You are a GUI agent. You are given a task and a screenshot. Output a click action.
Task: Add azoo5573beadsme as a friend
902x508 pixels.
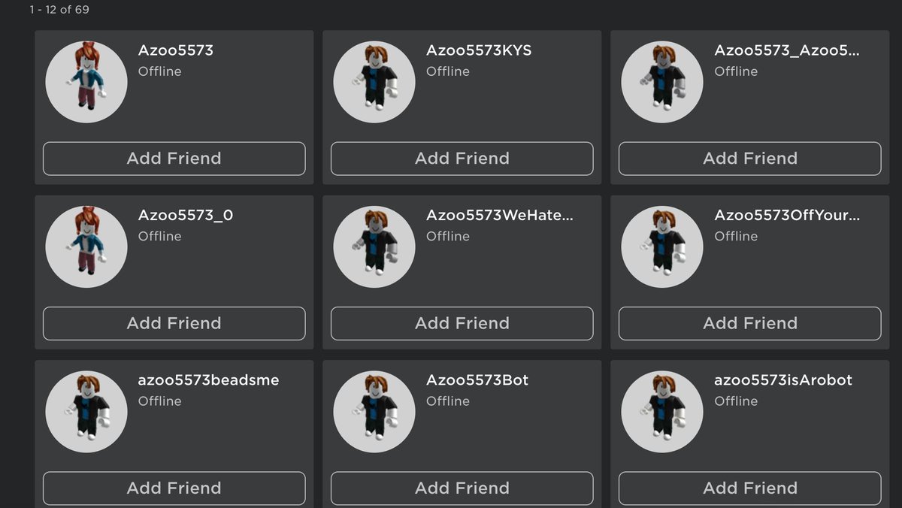(x=174, y=488)
